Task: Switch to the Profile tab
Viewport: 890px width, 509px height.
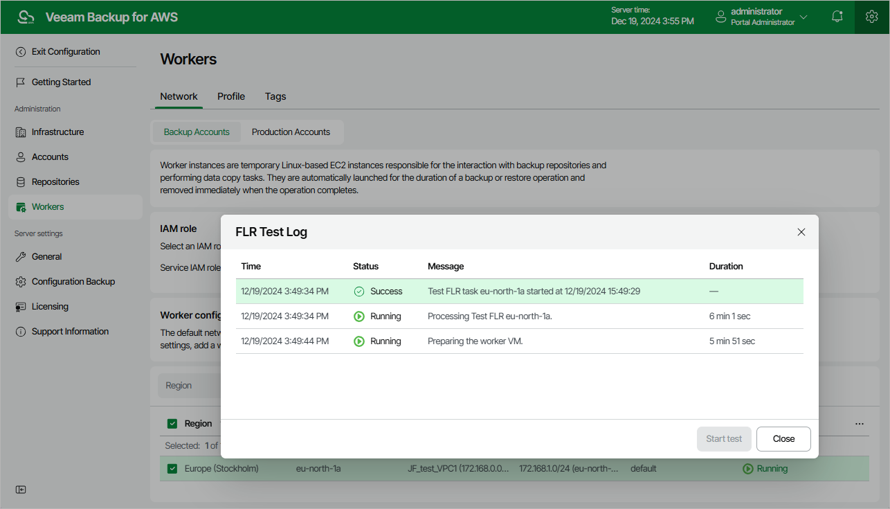Action: click(x=231, y=97)
